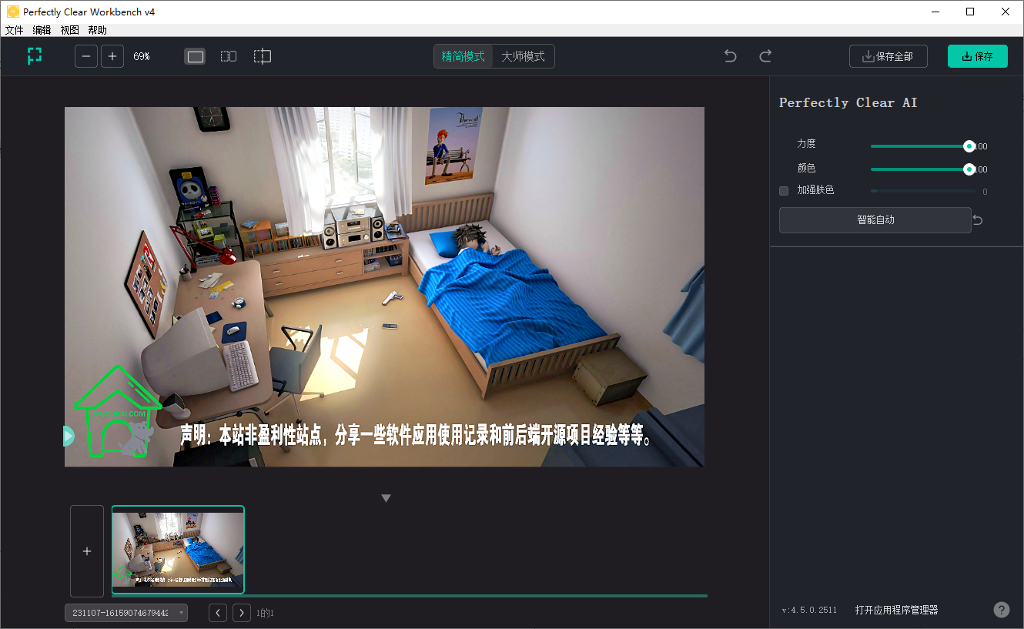This screenshot has height=629, width=1024.
Task: Open help with the question mark icon
Action: tap(1001, 610)
